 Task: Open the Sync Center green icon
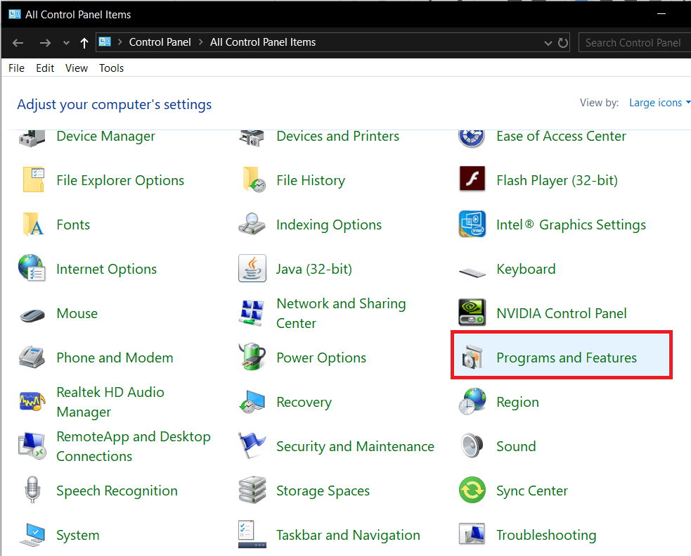click(472, 490)
